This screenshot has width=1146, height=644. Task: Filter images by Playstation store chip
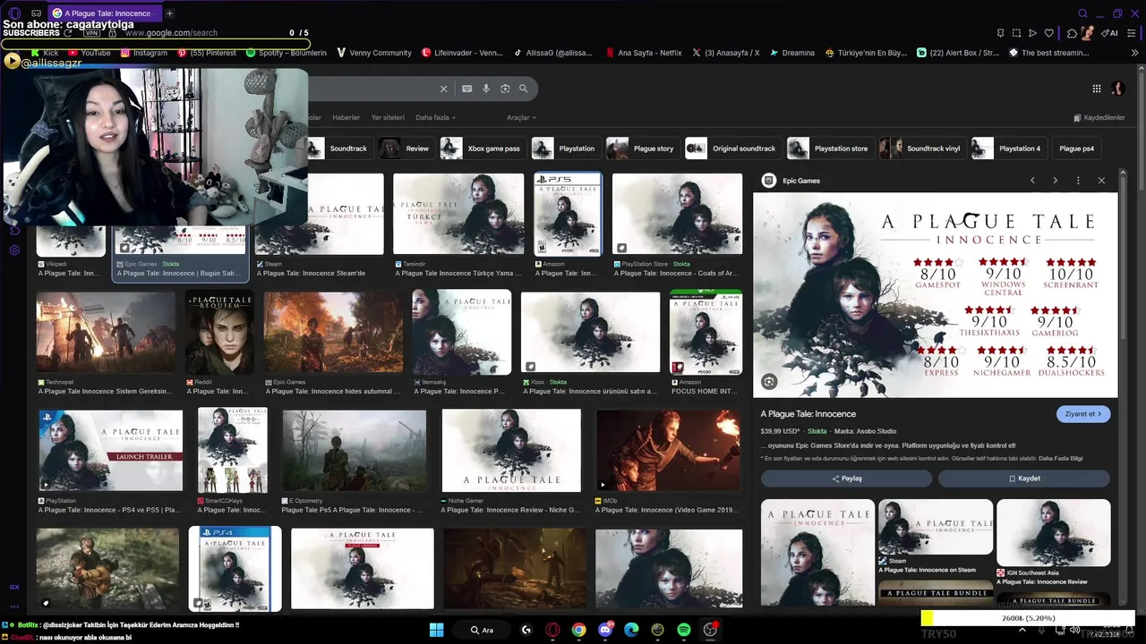(x=830, y=148)
